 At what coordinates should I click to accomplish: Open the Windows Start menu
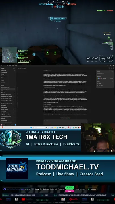[x=31, y=127]
